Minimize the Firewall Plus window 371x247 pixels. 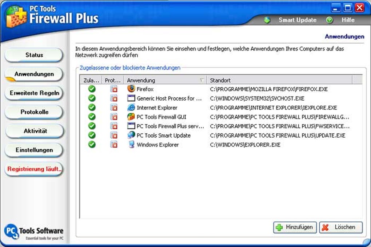click(x=335, y=8)
